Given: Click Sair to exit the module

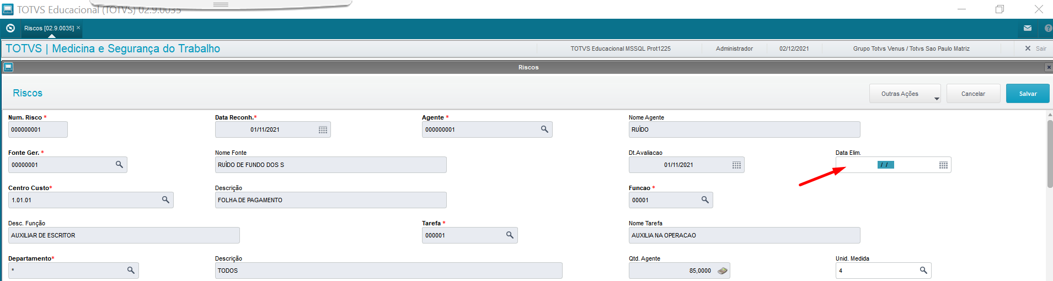Looking at the screenshot, I should pos(1035,48).
